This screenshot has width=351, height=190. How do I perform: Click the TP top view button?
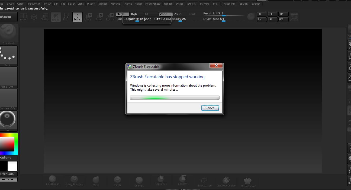(x=283, y=14)
